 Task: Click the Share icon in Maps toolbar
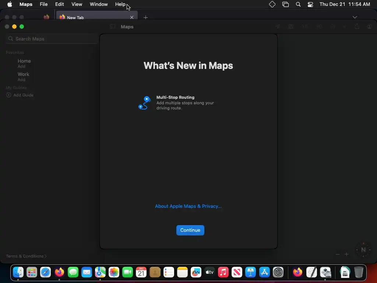tap(357, 27)
